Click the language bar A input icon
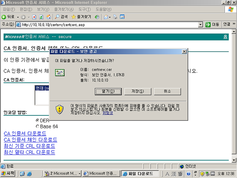The width and height of the screenshot is (237, 178). (x=167, y=174)
